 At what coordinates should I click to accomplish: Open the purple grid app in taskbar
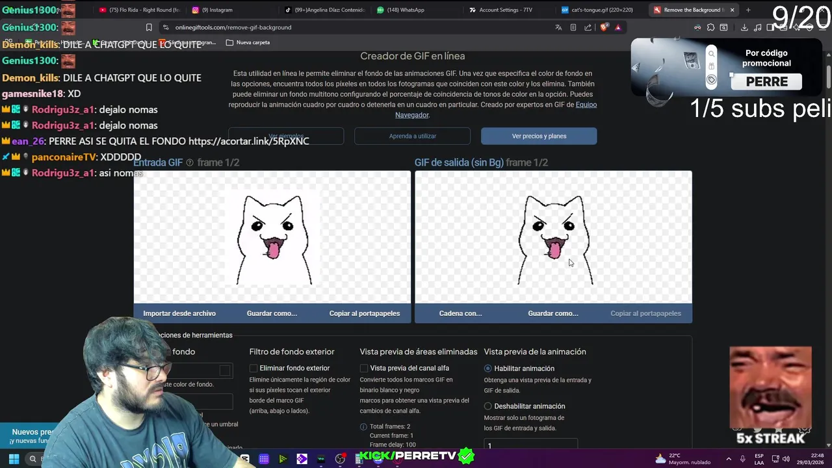tap(264, 459)
